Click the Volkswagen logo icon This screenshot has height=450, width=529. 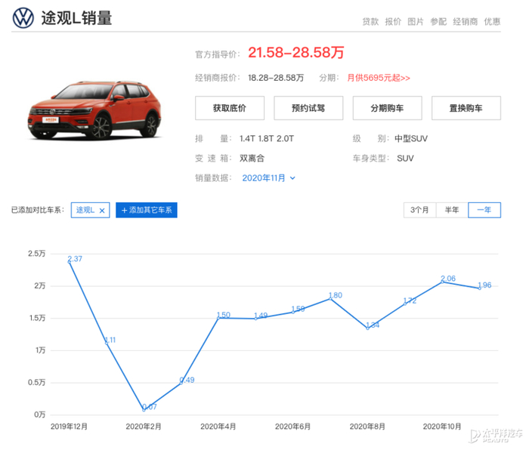click(x=24, y=18)
